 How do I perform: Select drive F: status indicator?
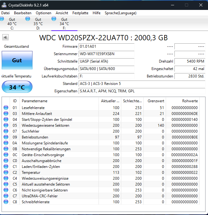point(54,19)
